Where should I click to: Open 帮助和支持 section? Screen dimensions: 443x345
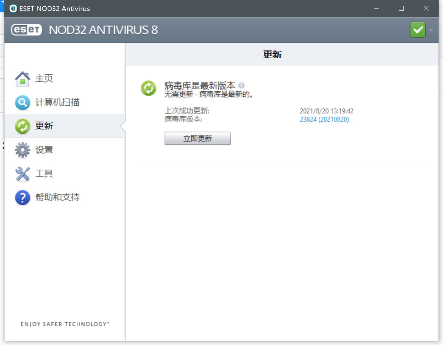point(57,197)
